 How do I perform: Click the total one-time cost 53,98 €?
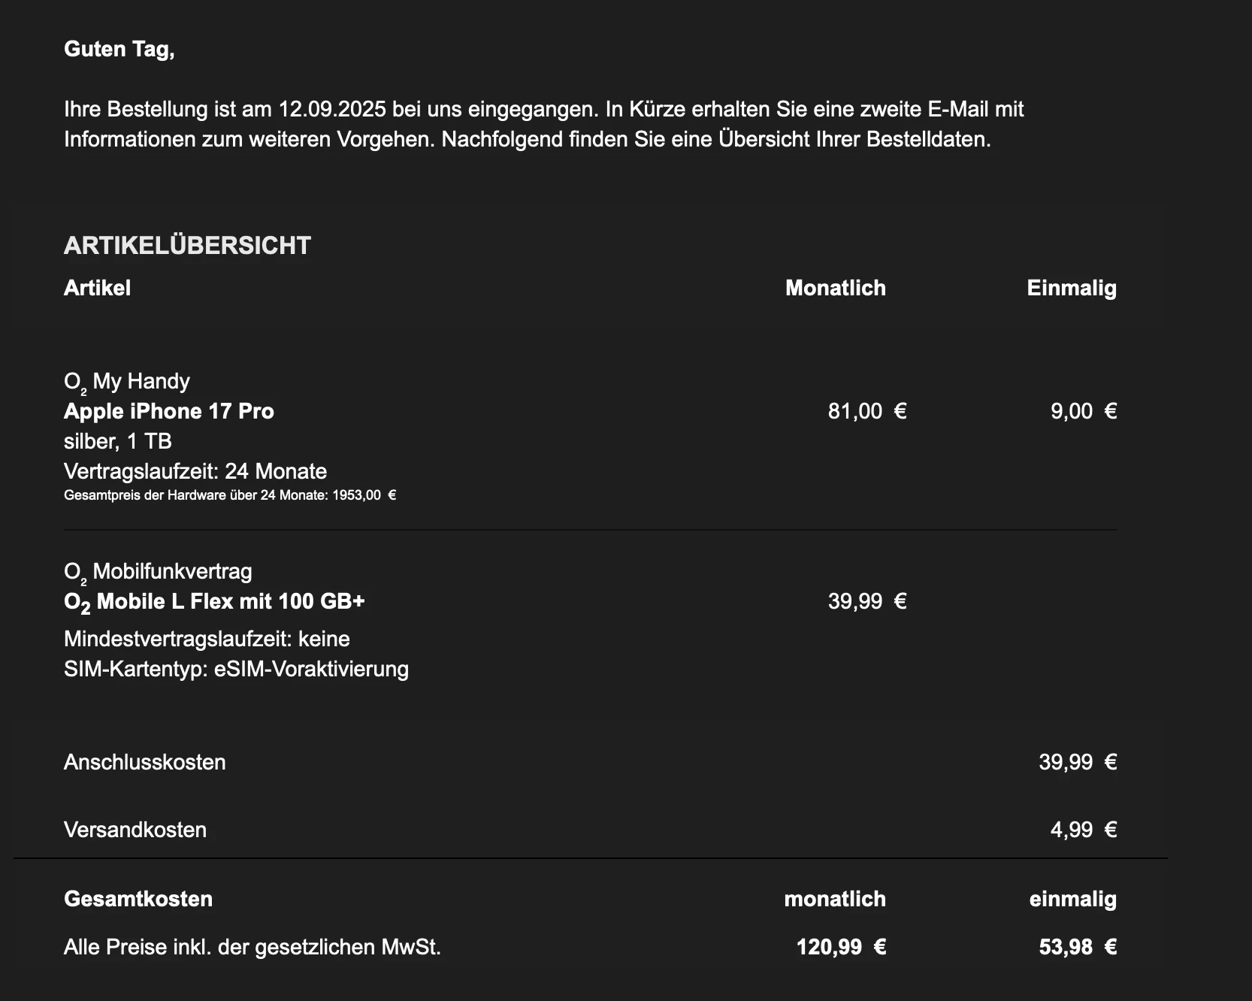pyautogui.click(x=1077, y=947)
